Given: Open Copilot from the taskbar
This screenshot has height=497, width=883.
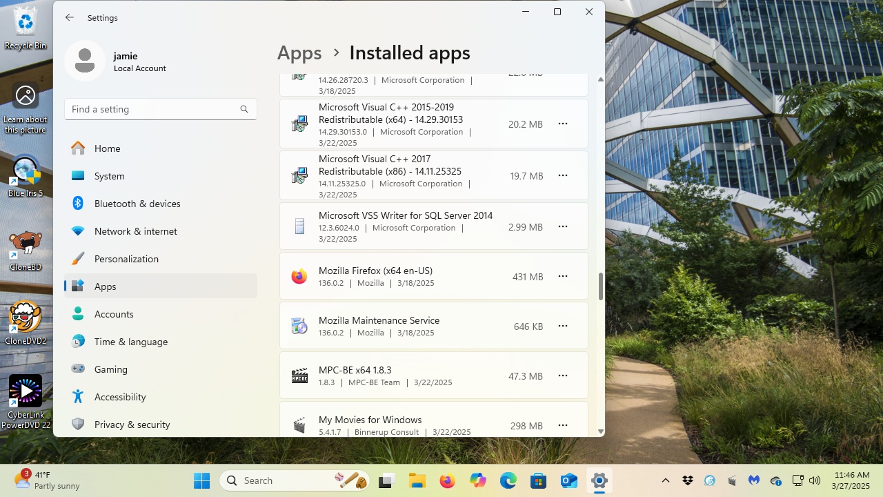Looking at the screenshot, I should (477, 480).
